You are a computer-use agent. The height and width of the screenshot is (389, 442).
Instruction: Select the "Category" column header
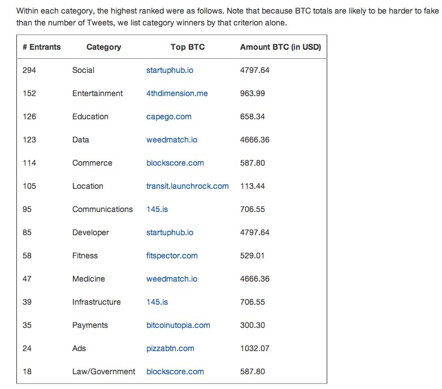103,47
